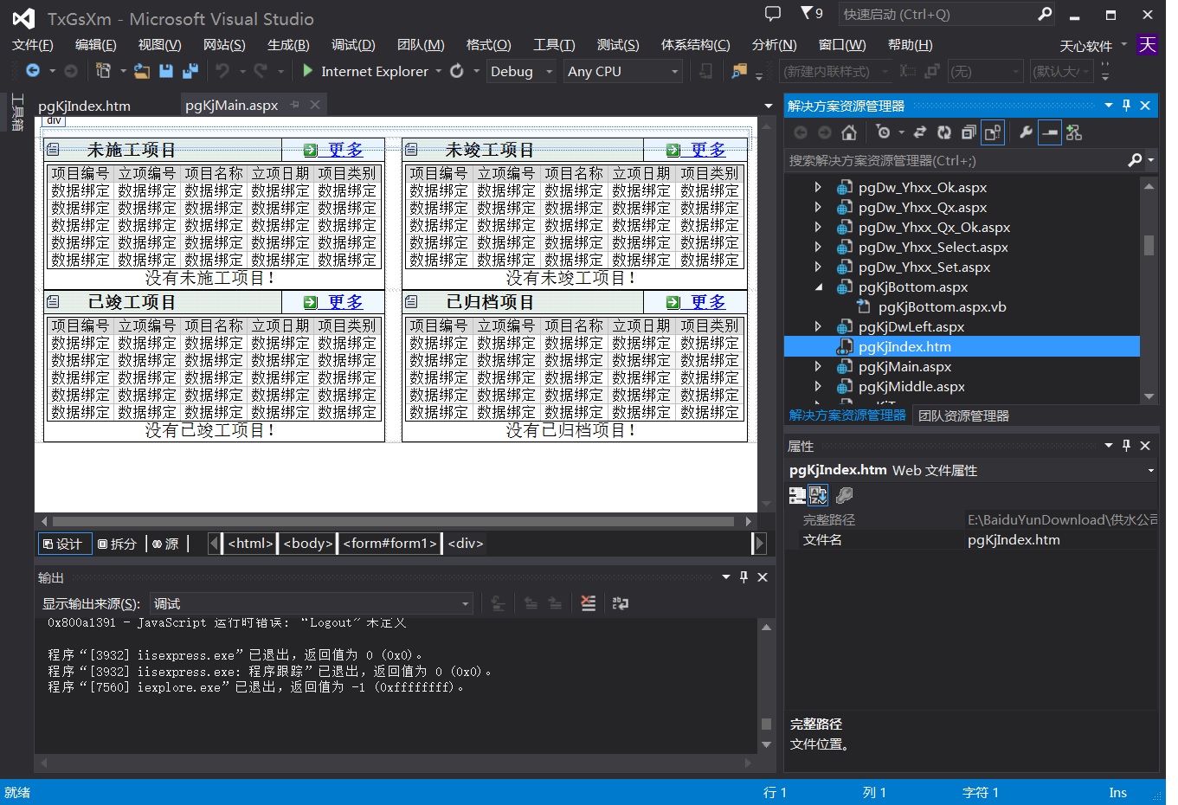Collapse the pgKjBottom.aspx tree node
Viewport: 1178px width, 805px height.
pos(818,287)
